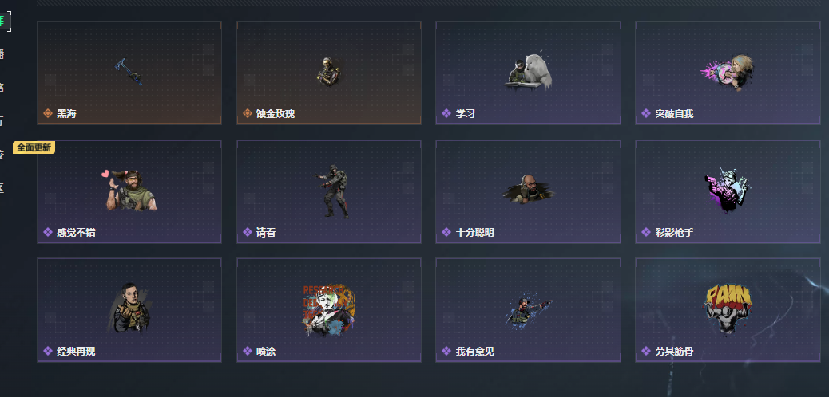
Task: Click the purple rarity diamond beside 喷涂
Action: click(247, 351)
